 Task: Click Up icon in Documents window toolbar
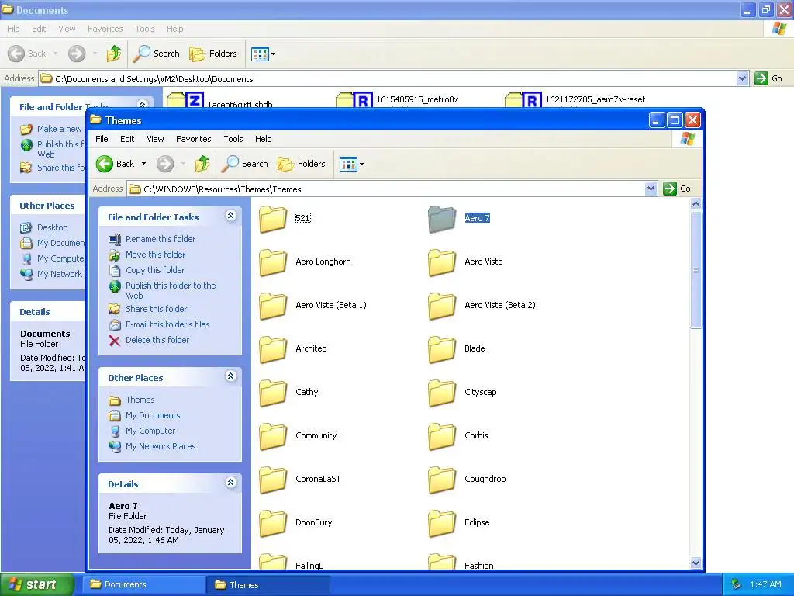[114, 54]
